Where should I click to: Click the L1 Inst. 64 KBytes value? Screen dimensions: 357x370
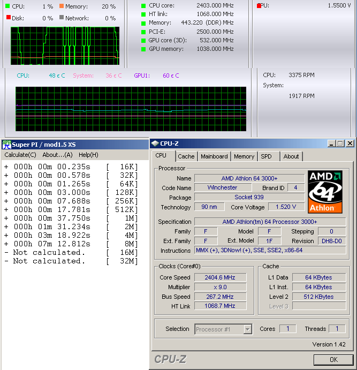(x=319, y=287)
